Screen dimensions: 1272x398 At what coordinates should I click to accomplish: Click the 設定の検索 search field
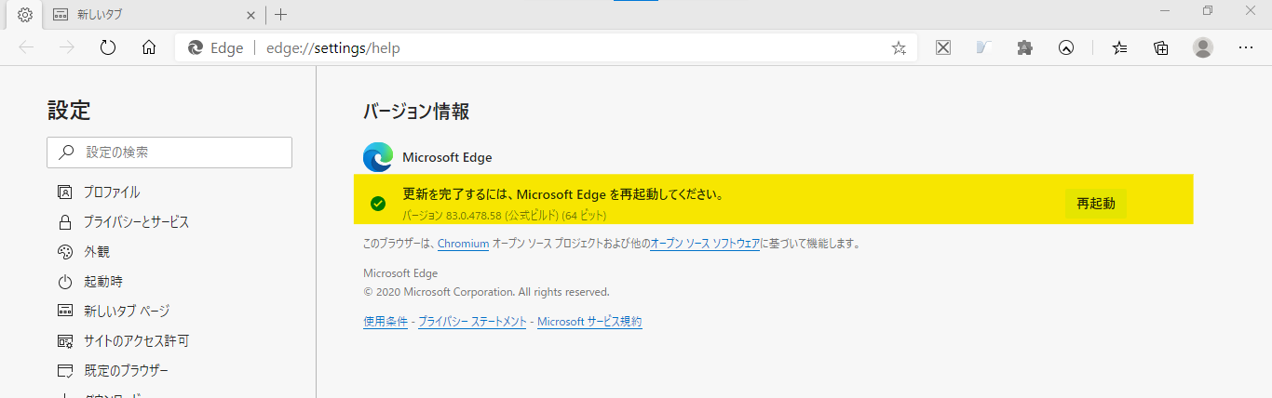click(169, 153)
